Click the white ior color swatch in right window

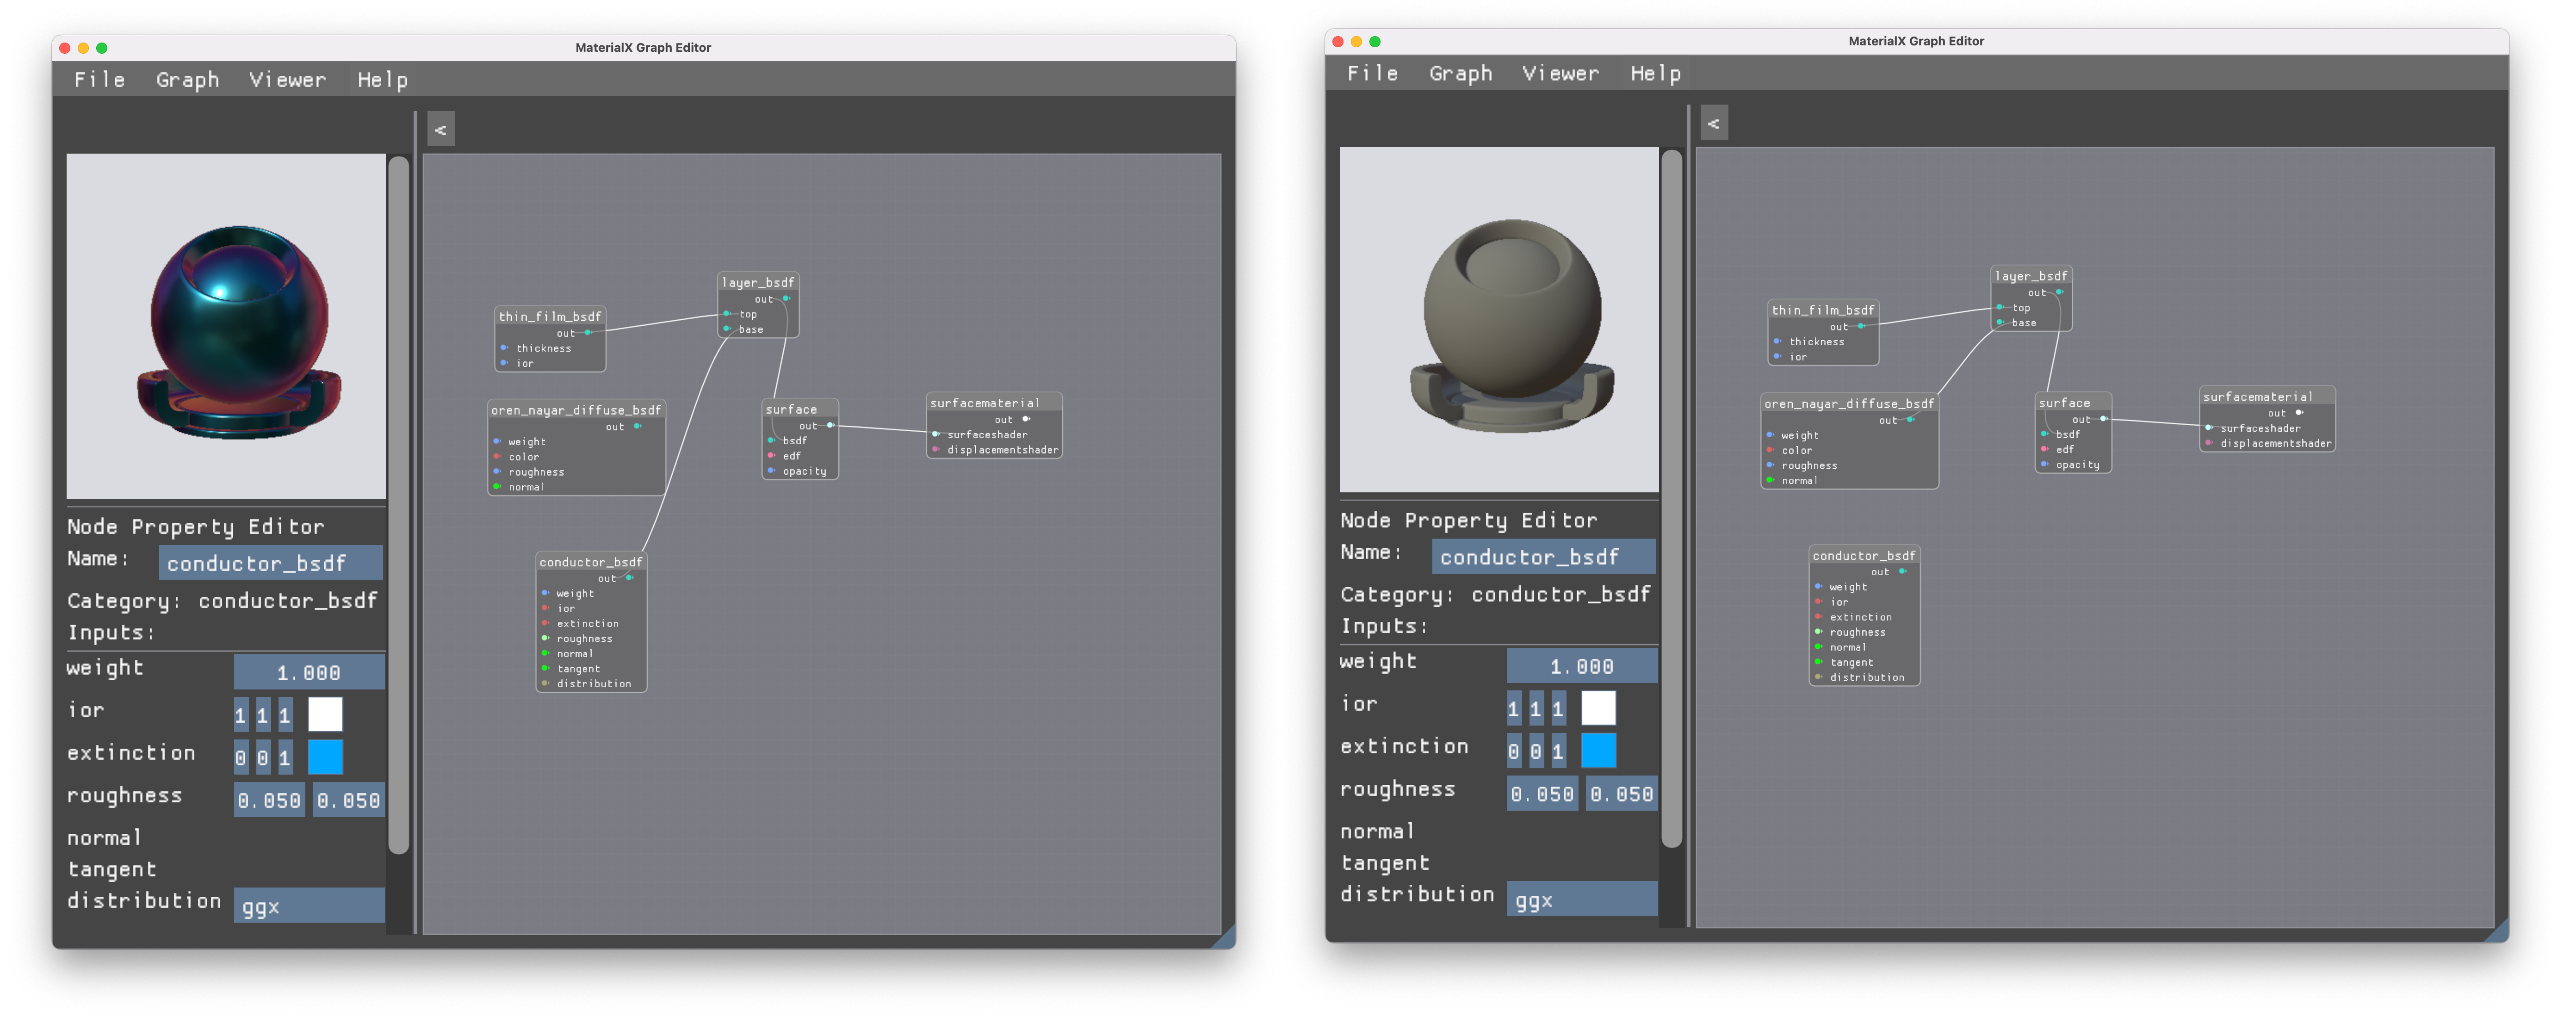point(1598,708)
